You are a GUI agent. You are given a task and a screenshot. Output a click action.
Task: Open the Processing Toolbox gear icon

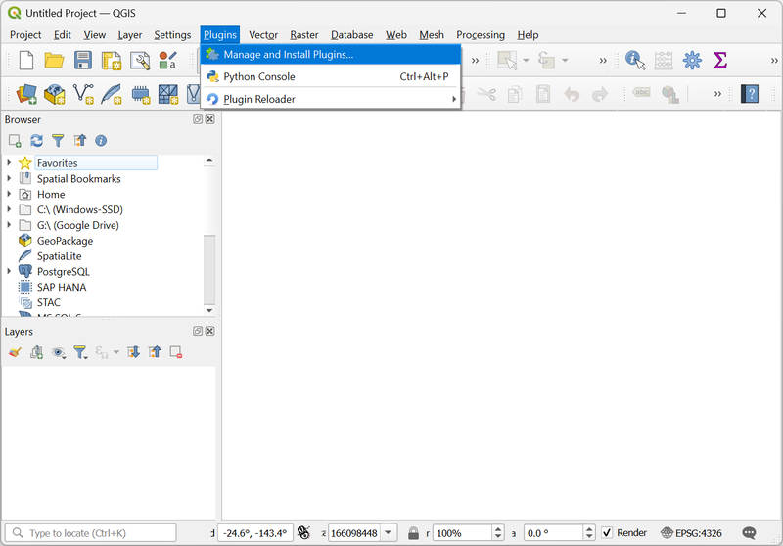pyautogui.click(x=692, y=61)
